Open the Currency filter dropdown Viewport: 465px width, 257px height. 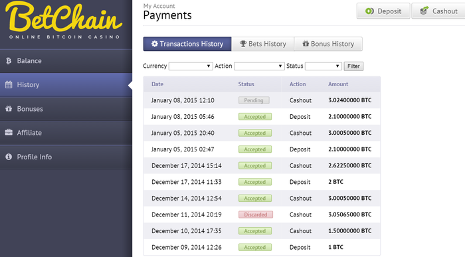tap(191, 66)
